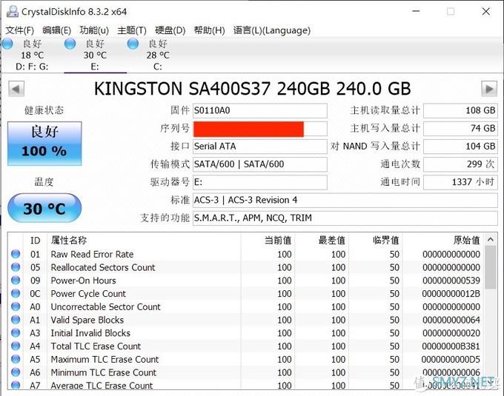Click status orb for Initial Invalid Blocks
This screenshot has width=504, height=396.
pyautogui.click(x=16, y=333)
